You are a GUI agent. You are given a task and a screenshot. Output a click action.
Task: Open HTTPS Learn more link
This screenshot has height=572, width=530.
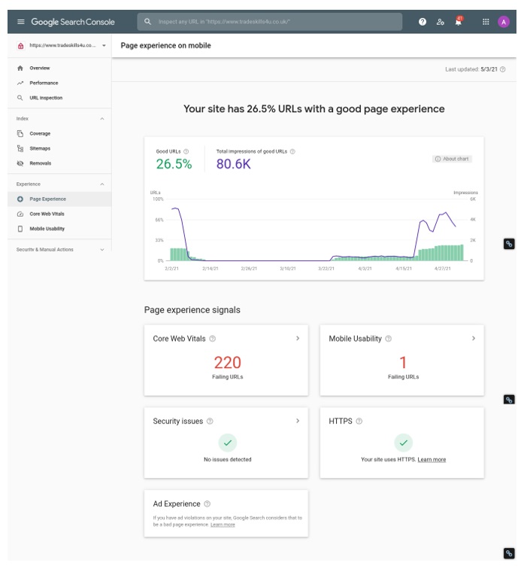pos(432,460)
